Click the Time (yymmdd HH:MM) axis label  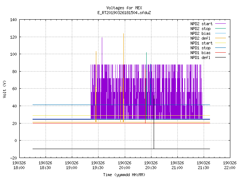tap(124, 175)
